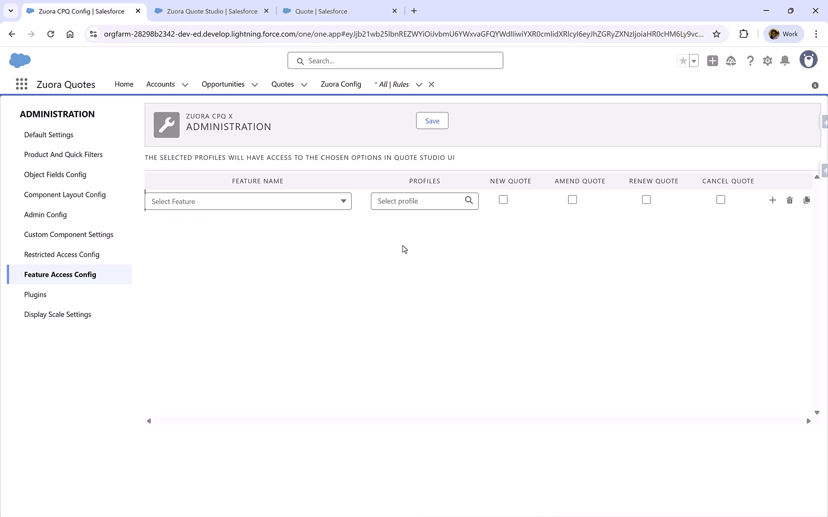Open the Accounts menu chevron
Screen dimensions: 828x517
tap(185, 84)
